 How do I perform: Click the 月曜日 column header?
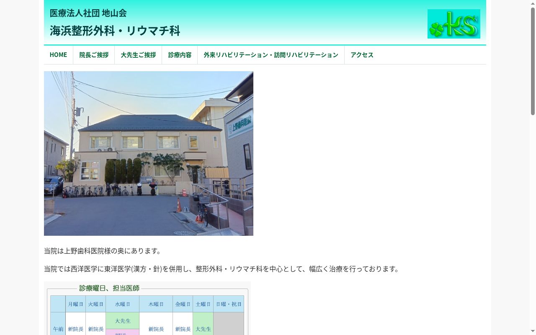pyautogui.click(x=76, y=304)
